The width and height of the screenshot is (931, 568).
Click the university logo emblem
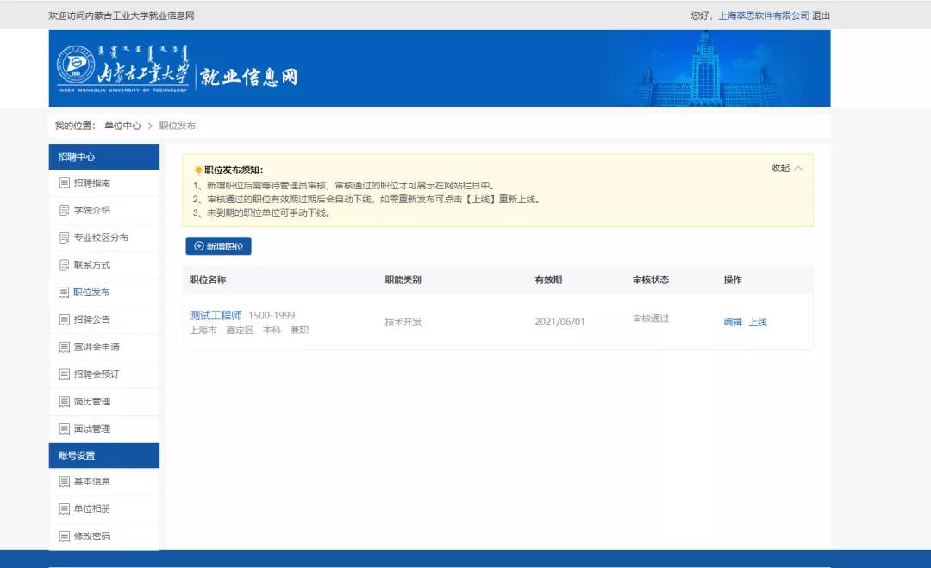point(75,66)
